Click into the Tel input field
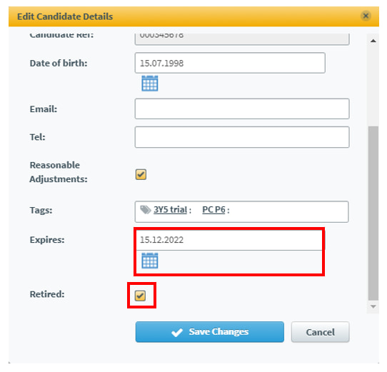The width and height of the screenshot is (387, 372). point(242,137)
